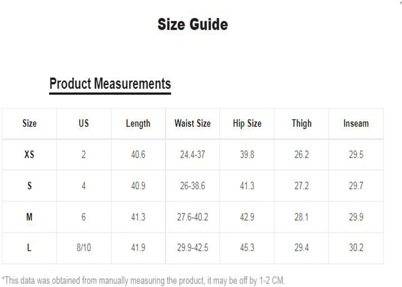Click the 45.3 hip size cell
Image resolution: width=402 pixels, height=287 pixels.
point(247,248)
